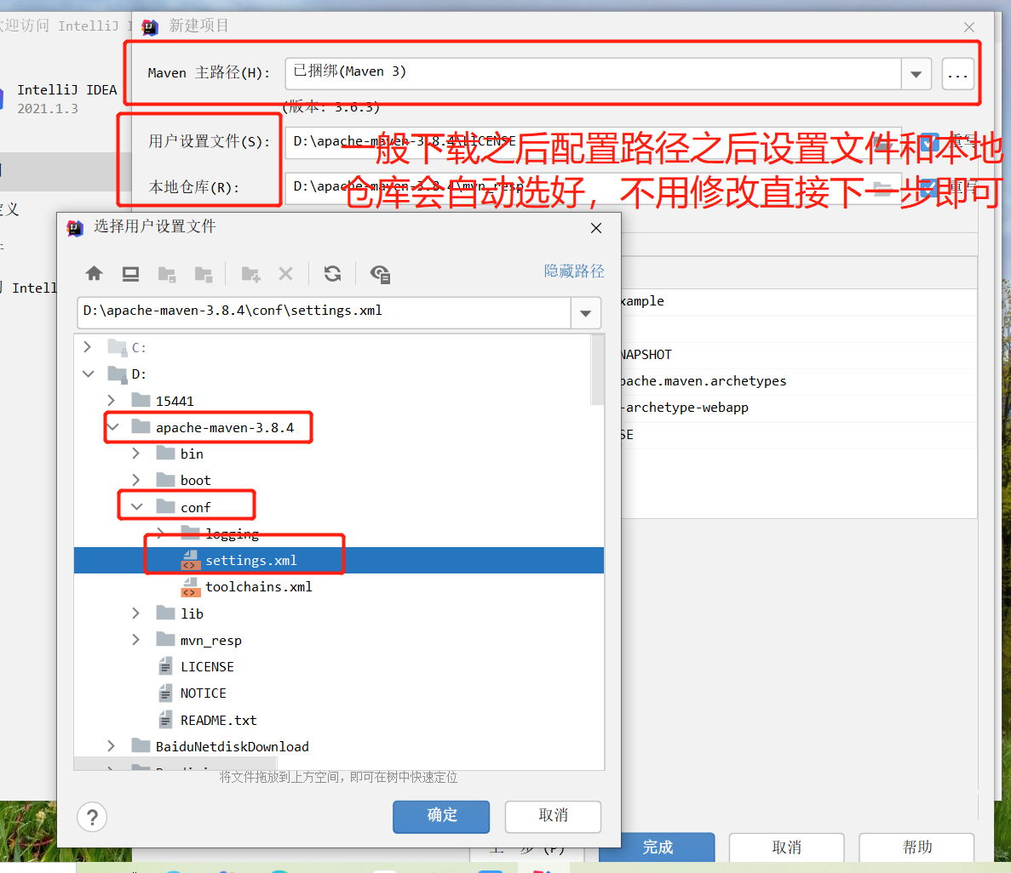Open the browse dialog with the ellipsis button
This screenshot has height=873, width=1011.
coord(957,75)
